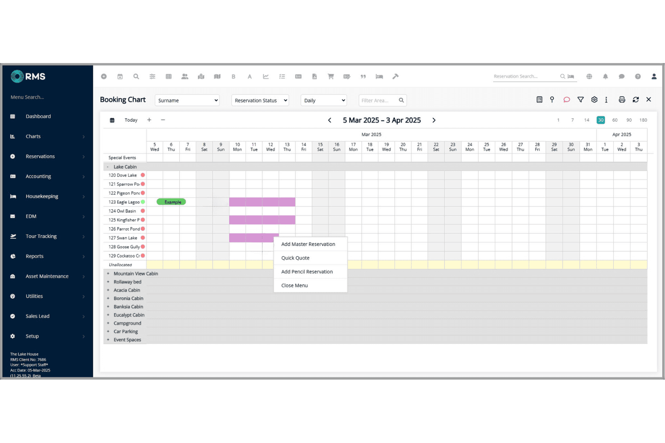The image size is (665, 443).
Task: Click the two-people guests toolbar icon
Action: 185,77
